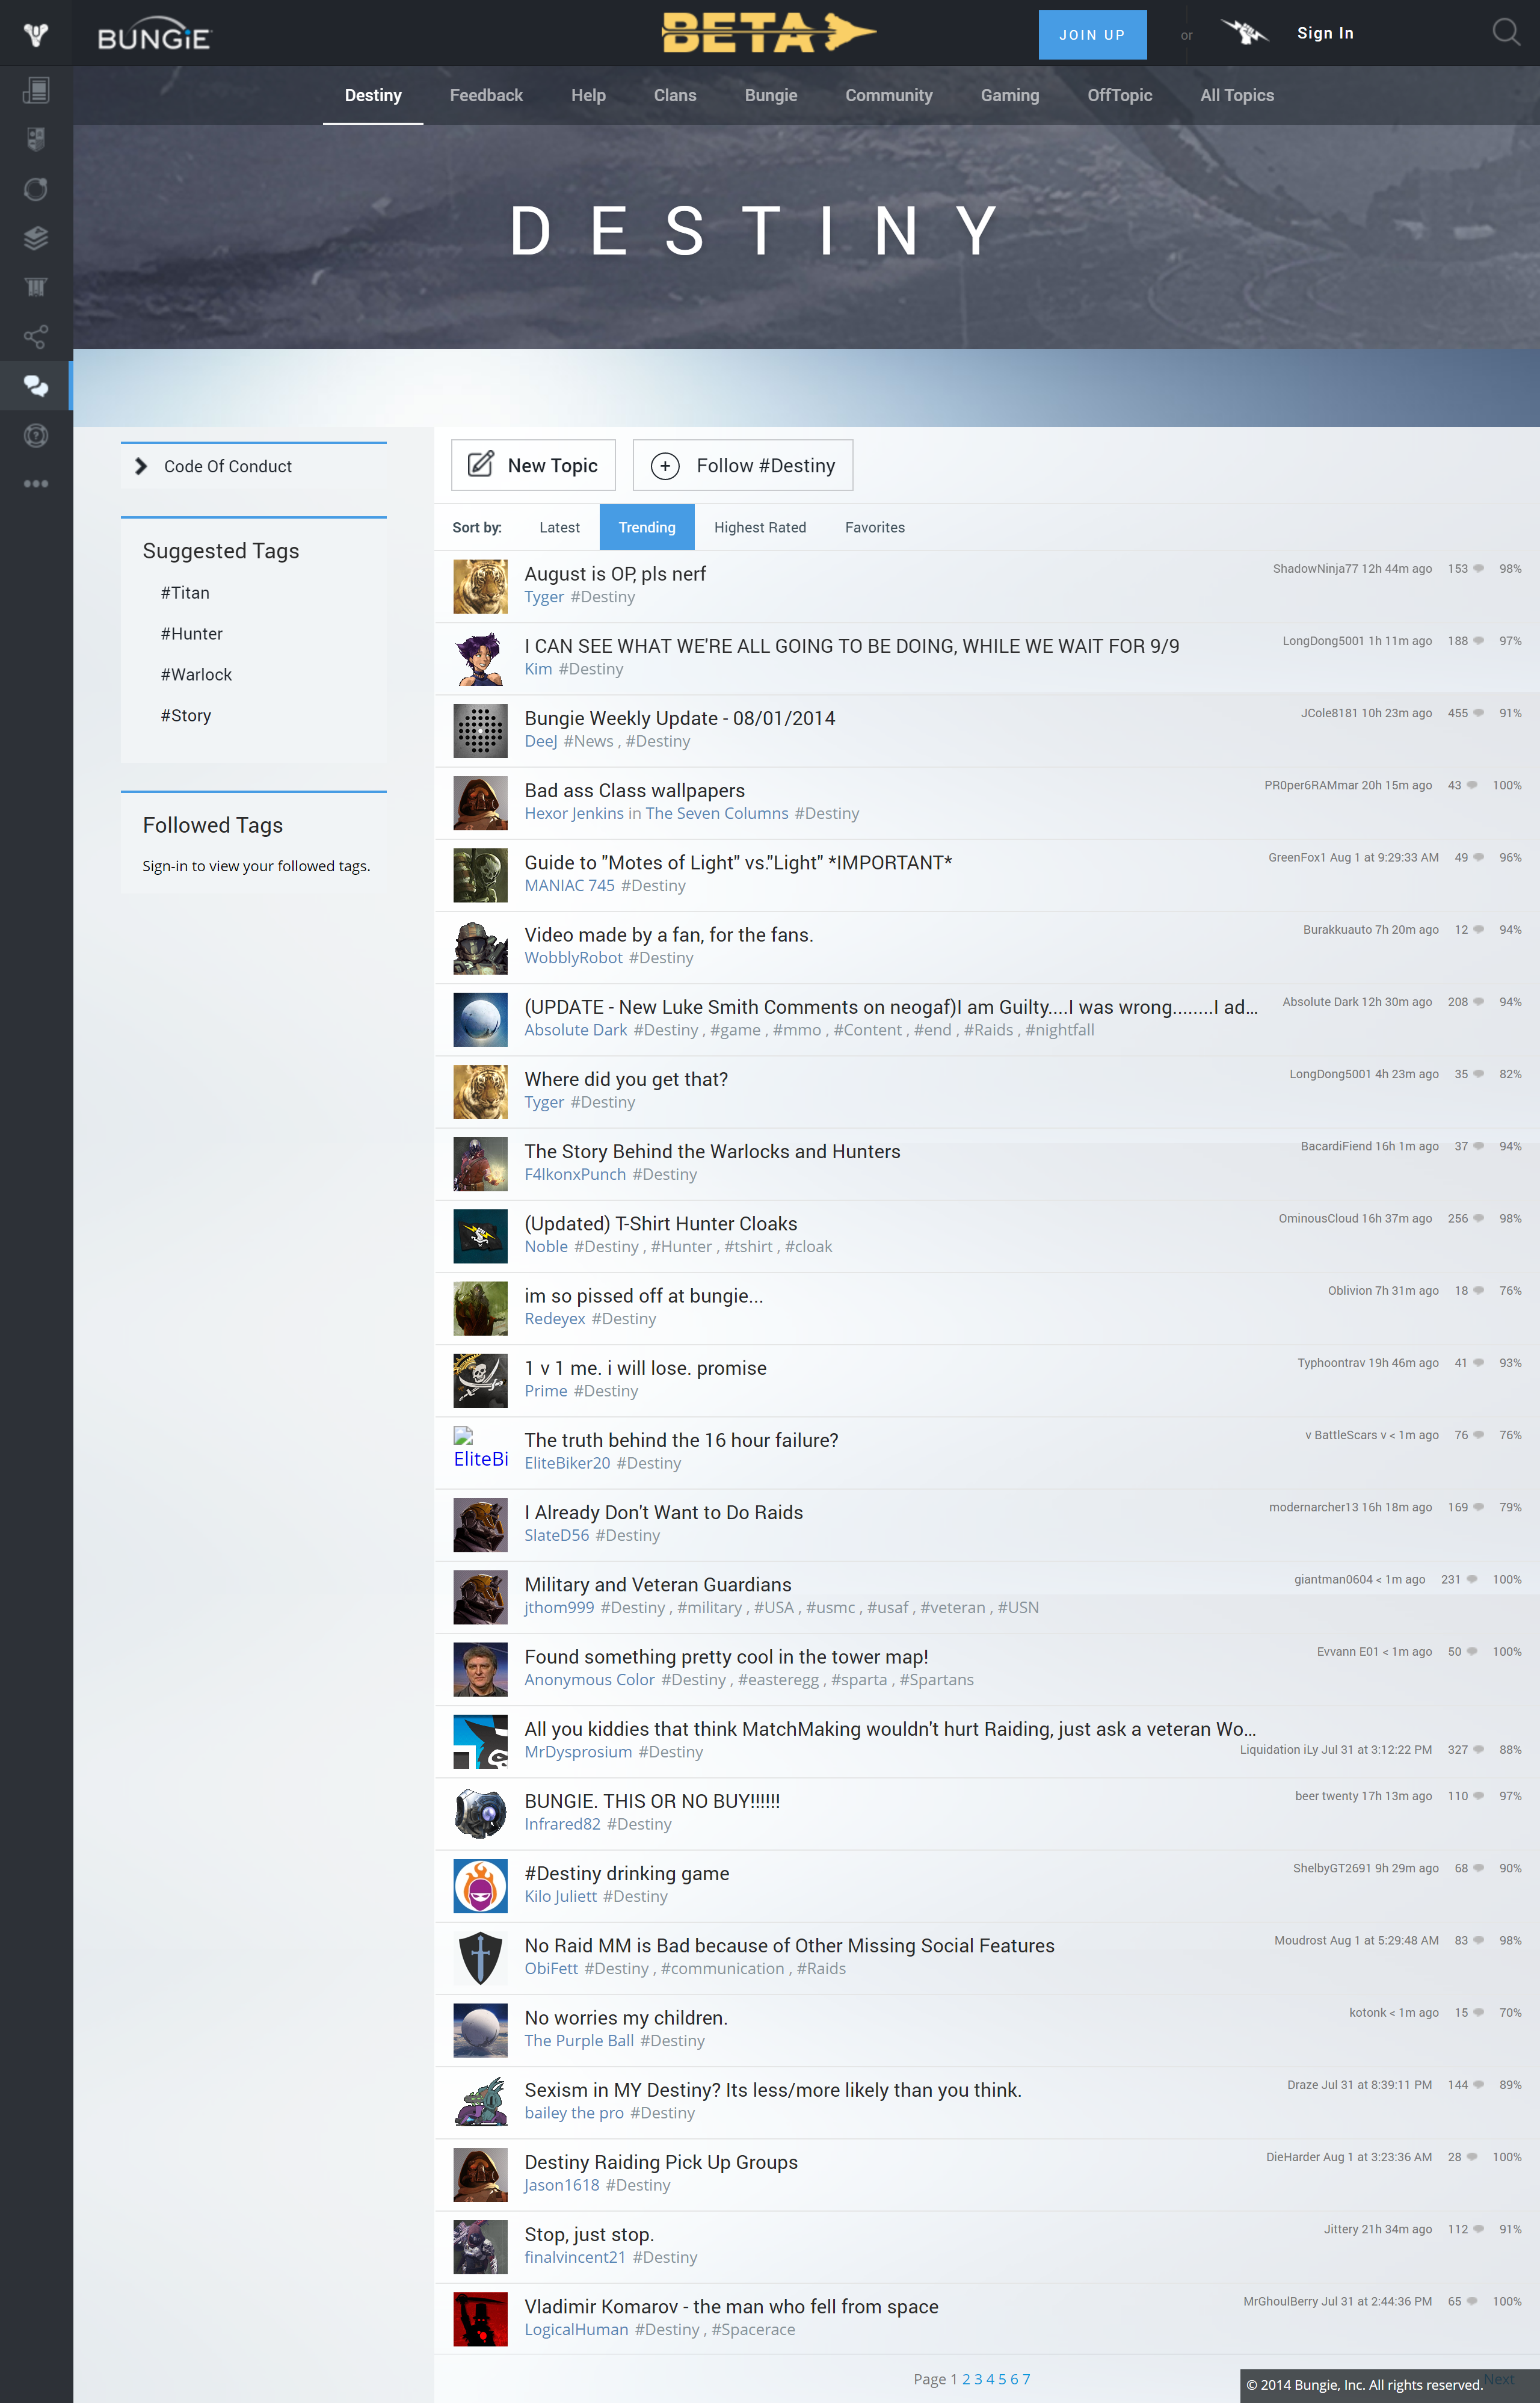Go to page 3 of topics
Image resolution: width=1540 pixels, height=2403 pixels.
(x=978, y=2379)
